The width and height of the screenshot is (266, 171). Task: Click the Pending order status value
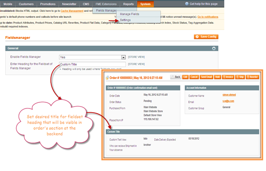(147, 101)
